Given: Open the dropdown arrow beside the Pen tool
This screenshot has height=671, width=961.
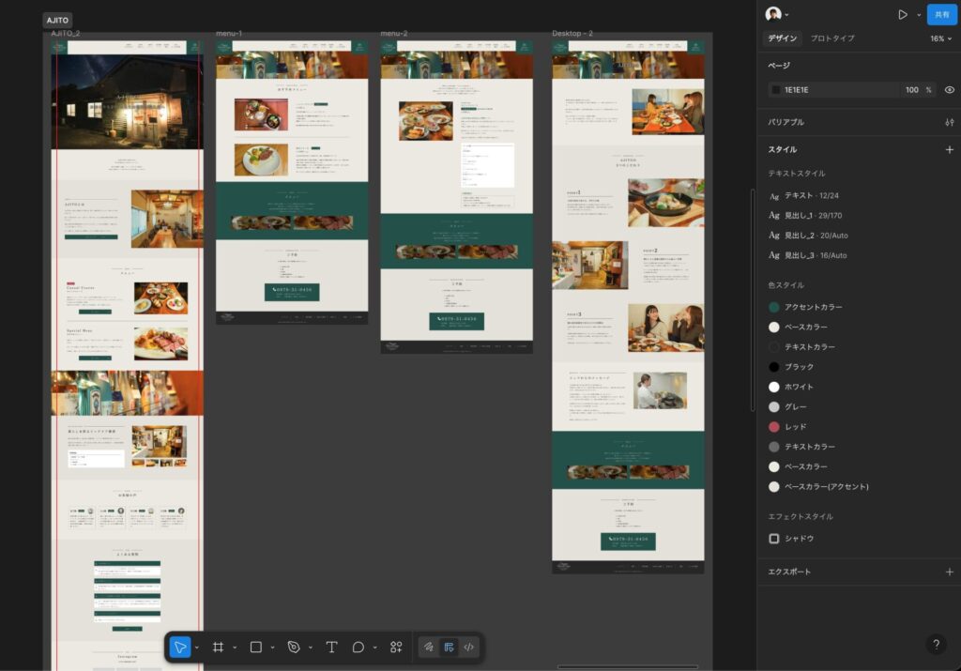Looking at the screenshot, I should coord(311,648).
